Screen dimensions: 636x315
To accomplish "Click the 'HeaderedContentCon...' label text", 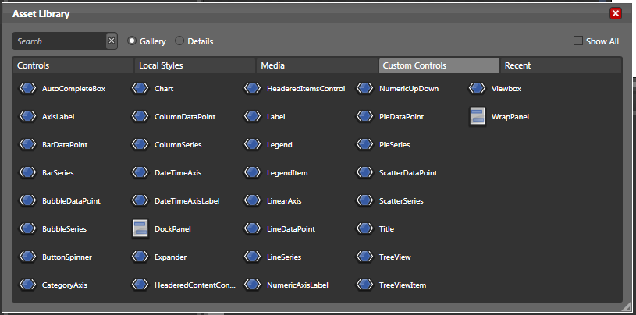I will pyautogui.click(x=194, y=285).
